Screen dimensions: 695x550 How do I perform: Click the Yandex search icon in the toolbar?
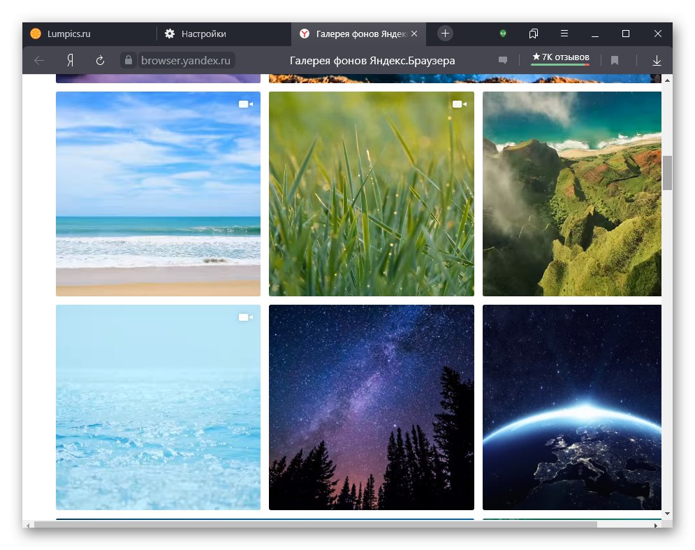click(69, 60)
